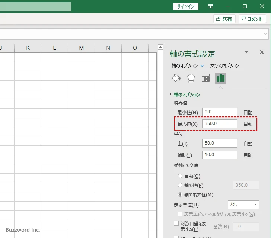
Task: Maximize the Excel window
Action: [x=245, y=6]
